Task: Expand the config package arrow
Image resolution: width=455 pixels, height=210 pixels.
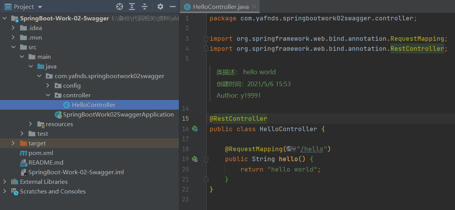Action: click(48, 85)
